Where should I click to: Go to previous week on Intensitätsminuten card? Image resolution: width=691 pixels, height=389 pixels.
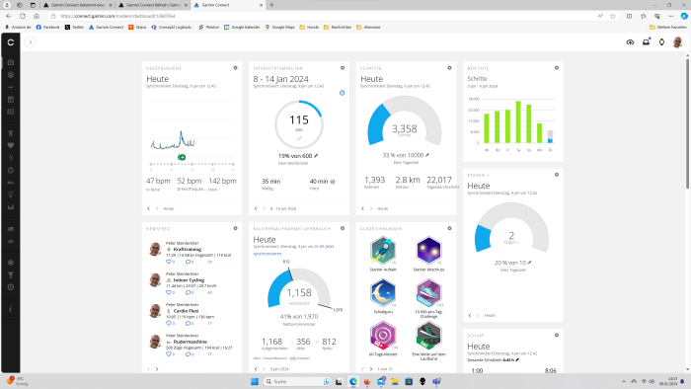tap(256, 208)
